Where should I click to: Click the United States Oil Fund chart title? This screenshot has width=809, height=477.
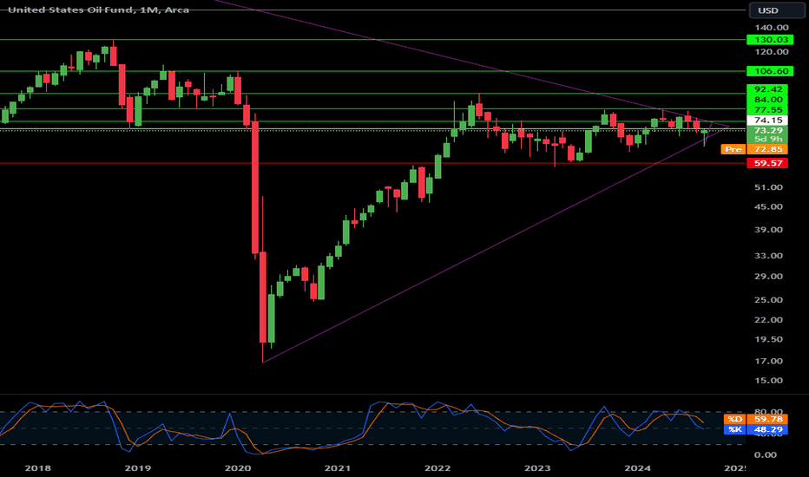tap(99, 10)
